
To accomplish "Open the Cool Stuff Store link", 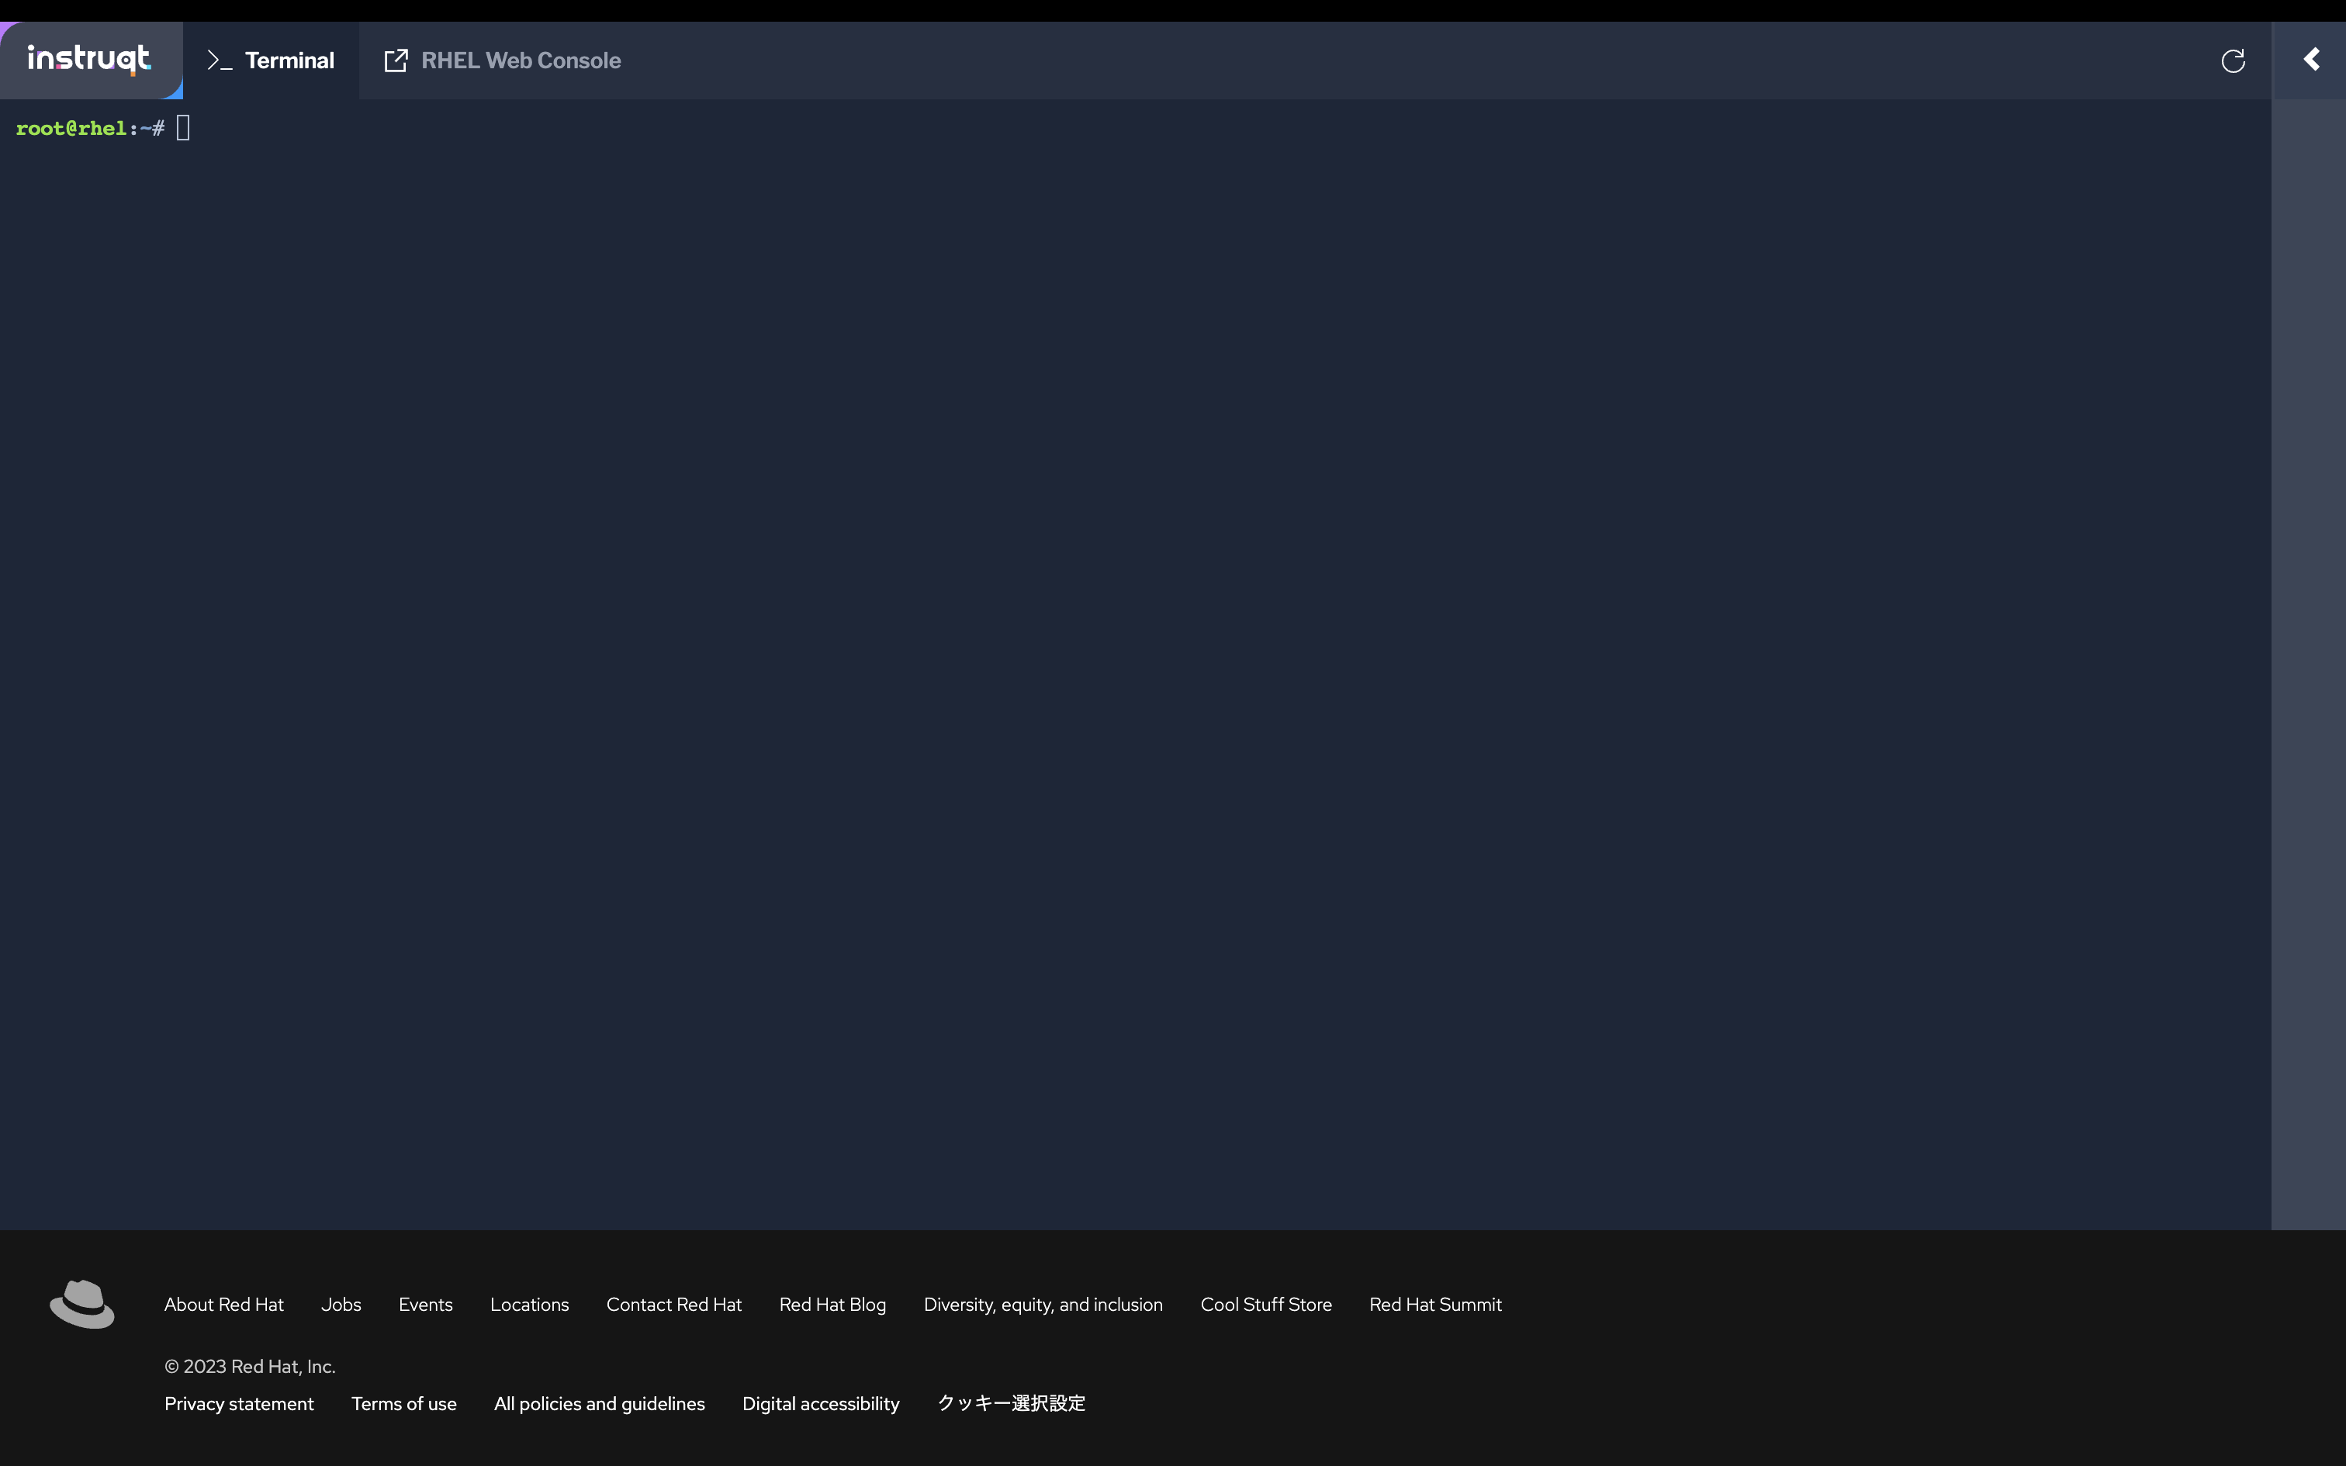I will click(1266, 1304).
